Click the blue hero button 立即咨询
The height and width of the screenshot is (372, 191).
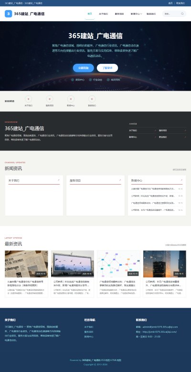[x=84, y=68]
